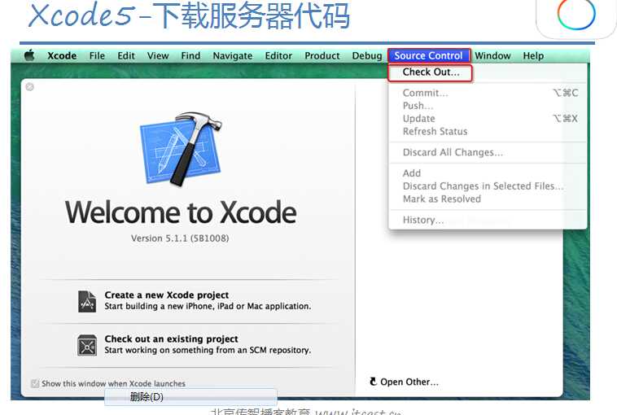This screenshot has width=617, height=415.
Task: Choose Discard All Changes...
Action: pyautogui.click(x=488, y=153)
